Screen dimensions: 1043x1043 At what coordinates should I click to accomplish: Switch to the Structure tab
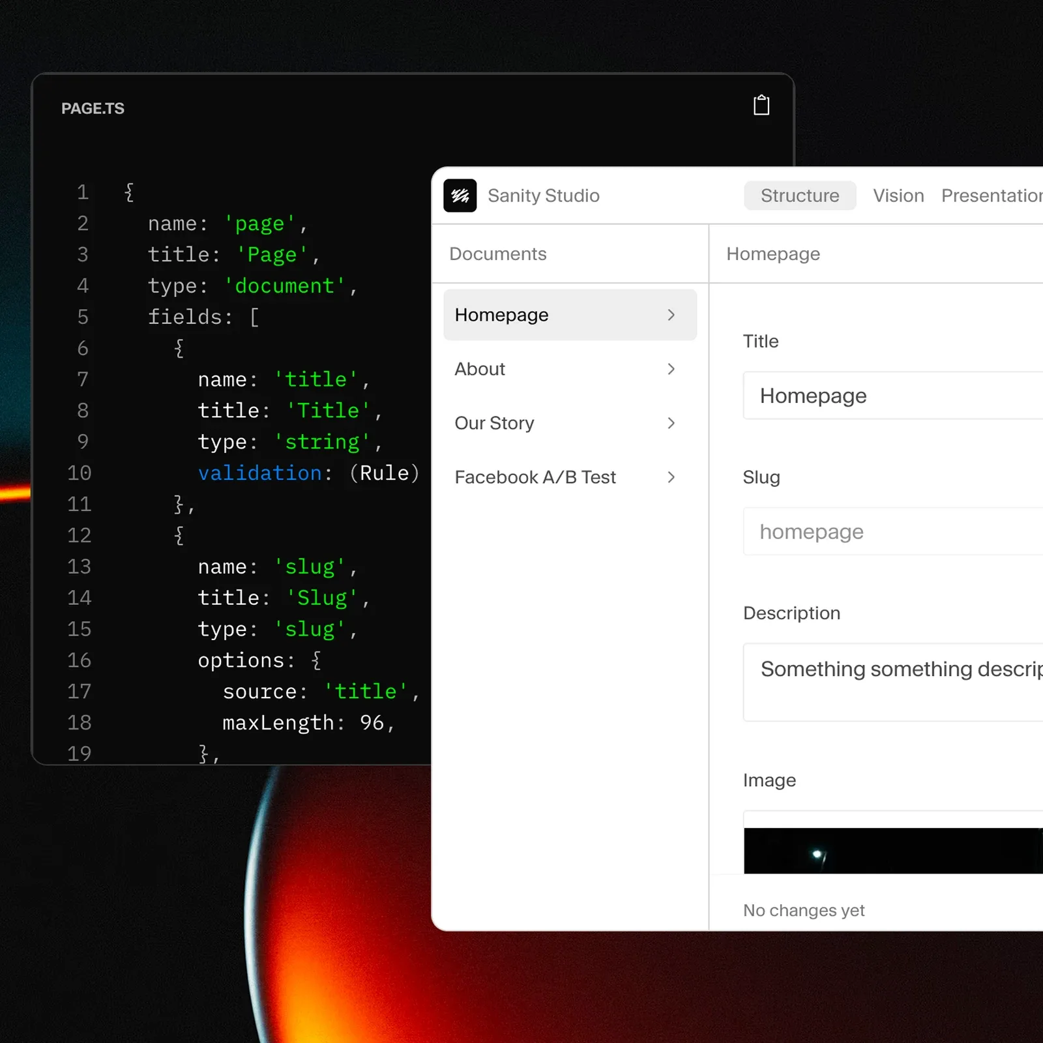800,196
